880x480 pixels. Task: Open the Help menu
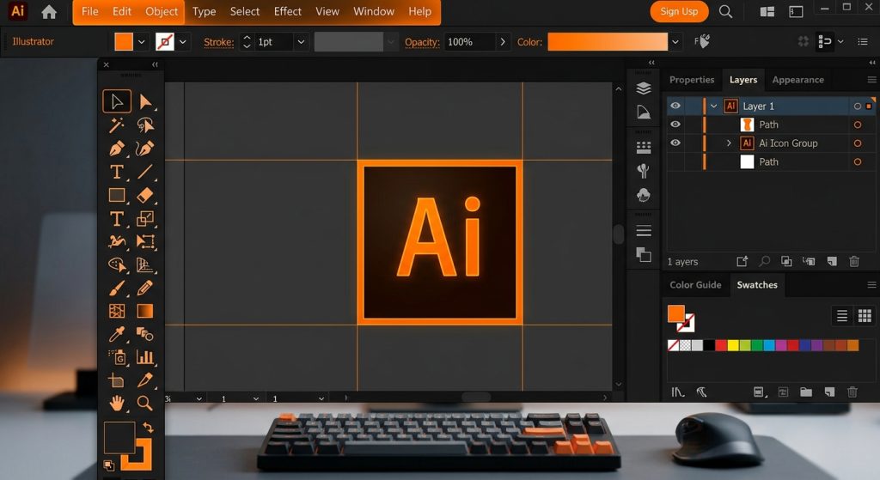click(419, 11)
